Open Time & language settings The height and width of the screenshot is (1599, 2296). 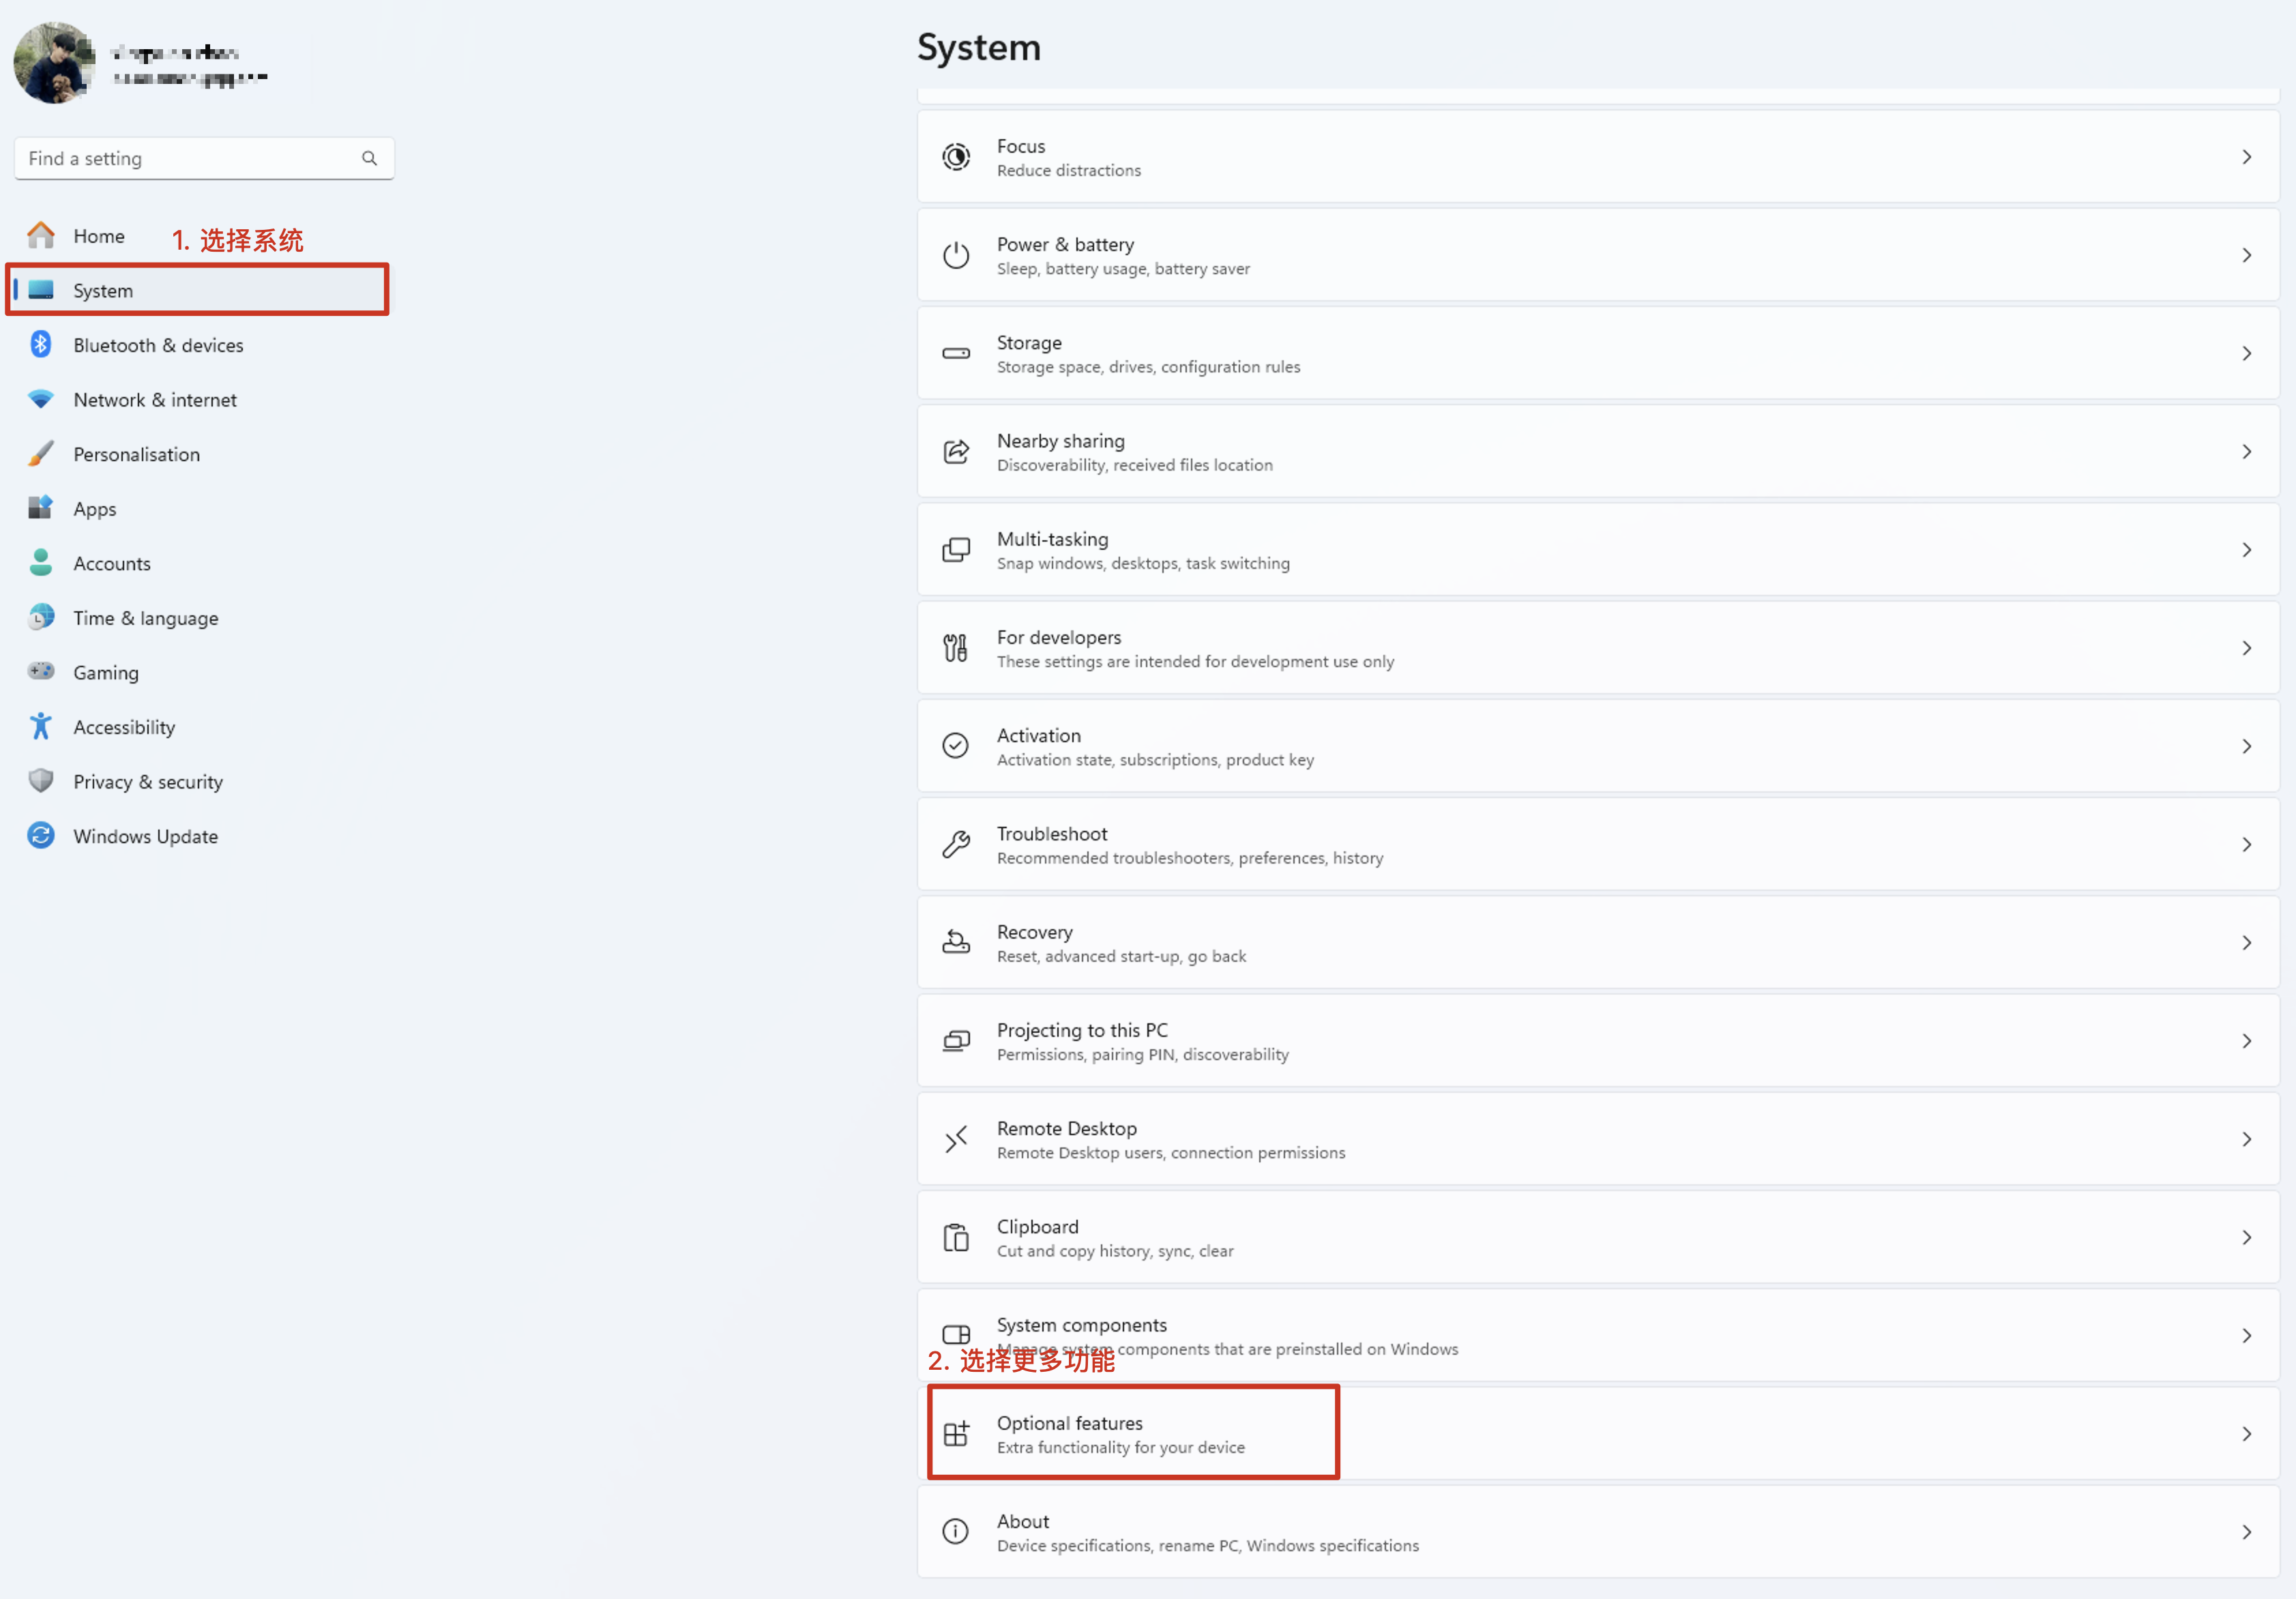click(x=203, y=617)
